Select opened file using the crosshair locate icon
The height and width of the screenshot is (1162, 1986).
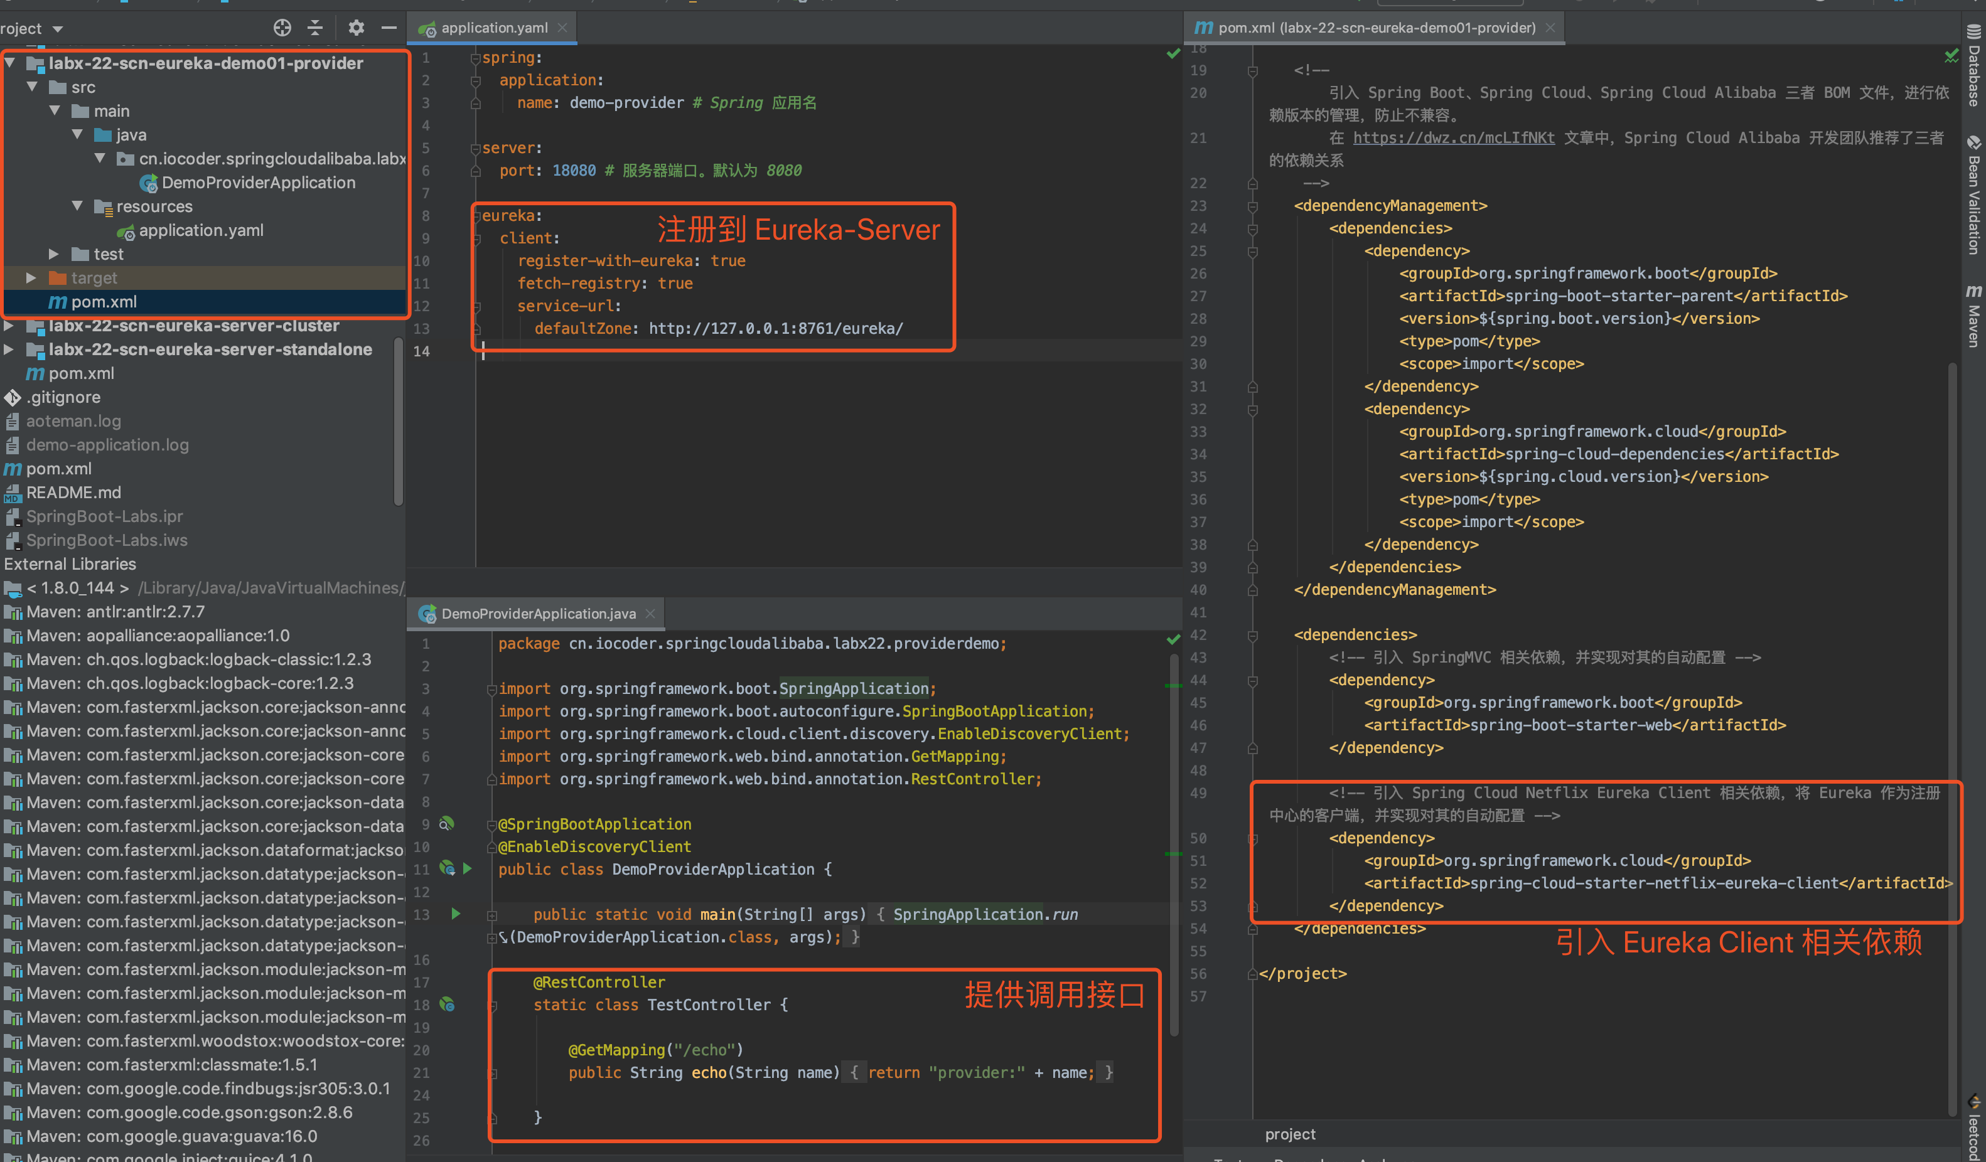click(282, 28)
